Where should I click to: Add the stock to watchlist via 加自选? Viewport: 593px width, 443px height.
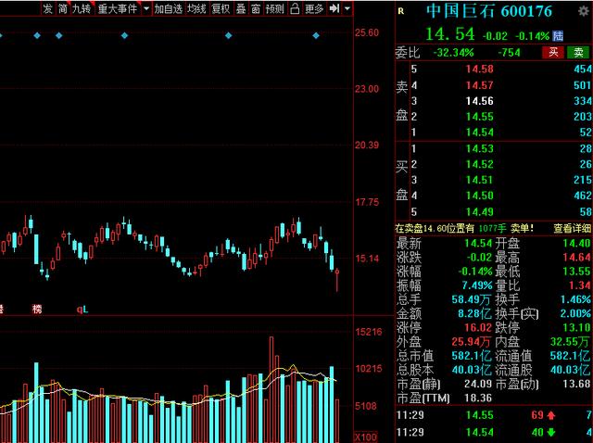[x=169, y=8]
